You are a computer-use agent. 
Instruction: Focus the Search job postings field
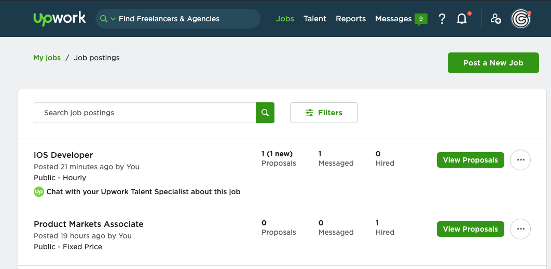(x=145, y=113)
